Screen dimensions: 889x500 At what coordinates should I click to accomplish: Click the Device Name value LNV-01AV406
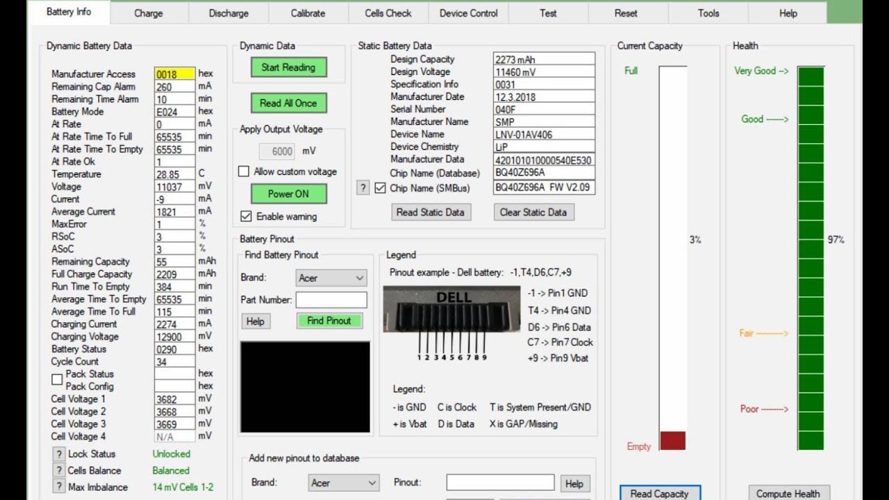544,135
